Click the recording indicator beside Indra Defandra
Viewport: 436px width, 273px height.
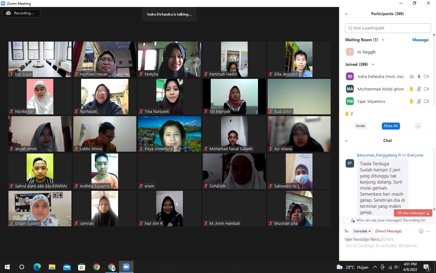pyautogui.click(x=411, y=76)
